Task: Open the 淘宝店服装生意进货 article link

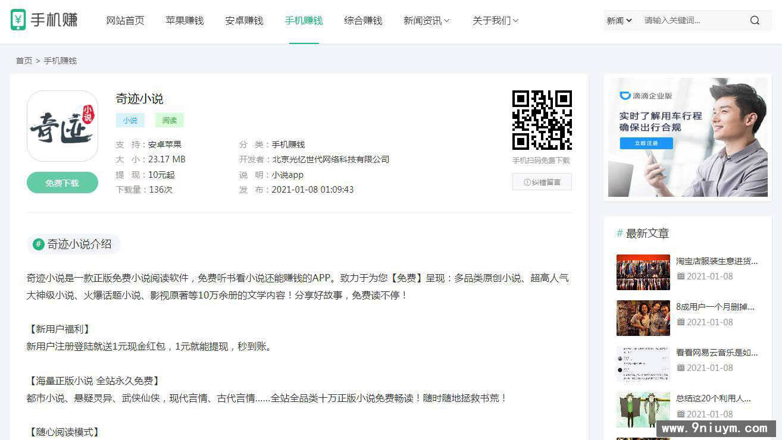Action: point(718,262)
